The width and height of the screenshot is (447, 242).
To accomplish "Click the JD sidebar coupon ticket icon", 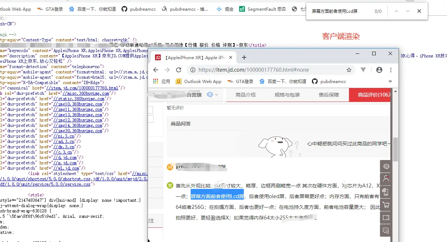I will 386,217.
